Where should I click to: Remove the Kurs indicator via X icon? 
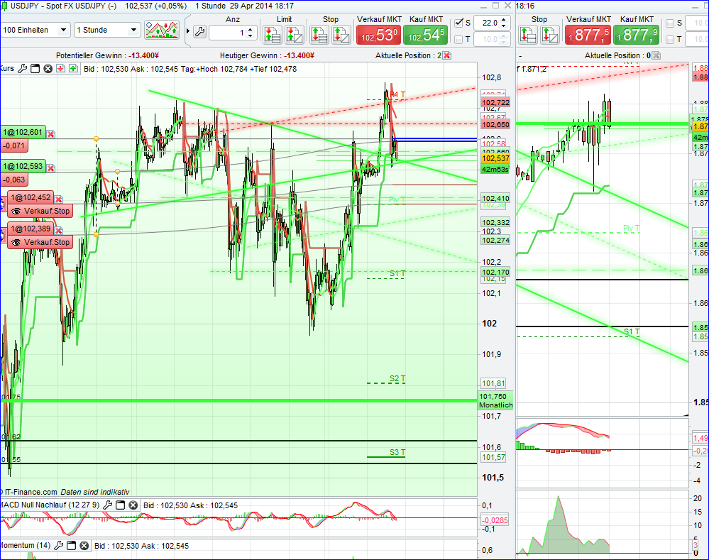[48, 69]
